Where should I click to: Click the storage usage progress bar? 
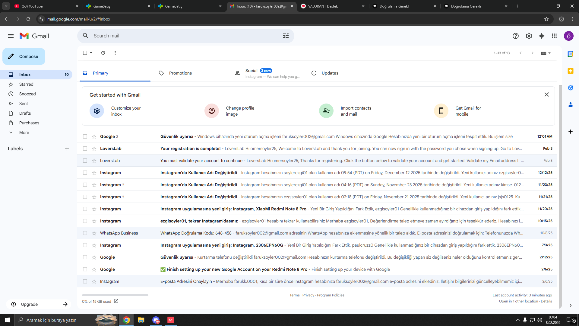[115, 295]
